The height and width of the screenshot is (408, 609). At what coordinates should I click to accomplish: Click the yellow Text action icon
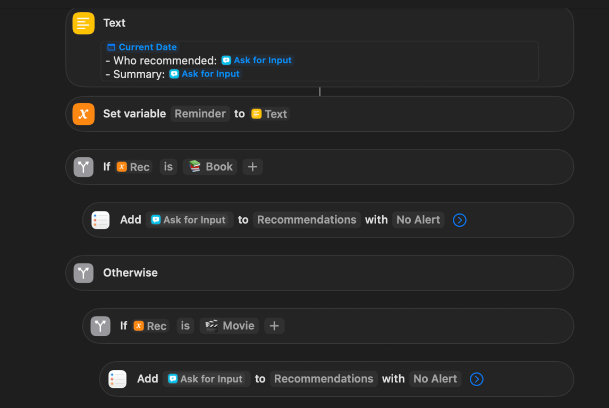[x=83, y=23]
